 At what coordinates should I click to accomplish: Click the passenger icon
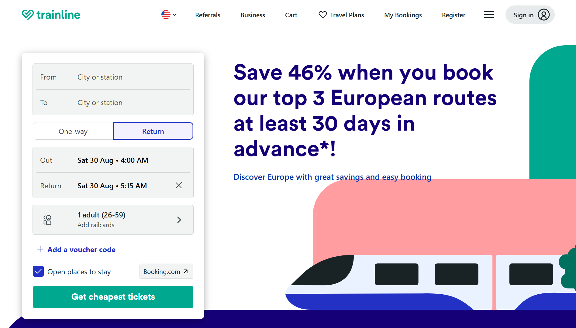coord(47,220)
